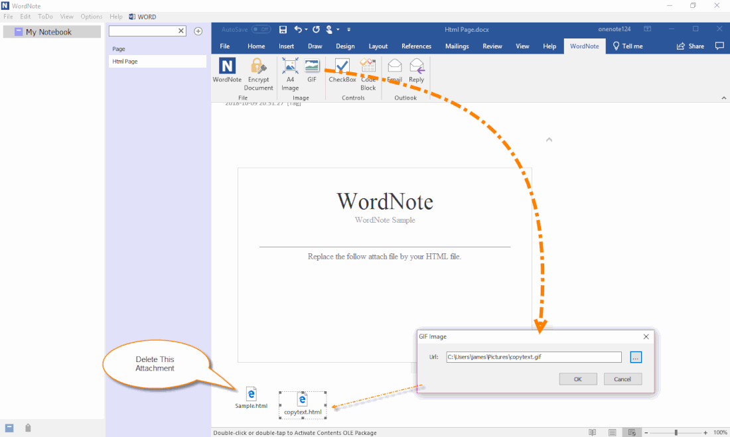730x437 pixels.
Task: Select the copytext.html attachment icon
Action: tap(303, 399)
